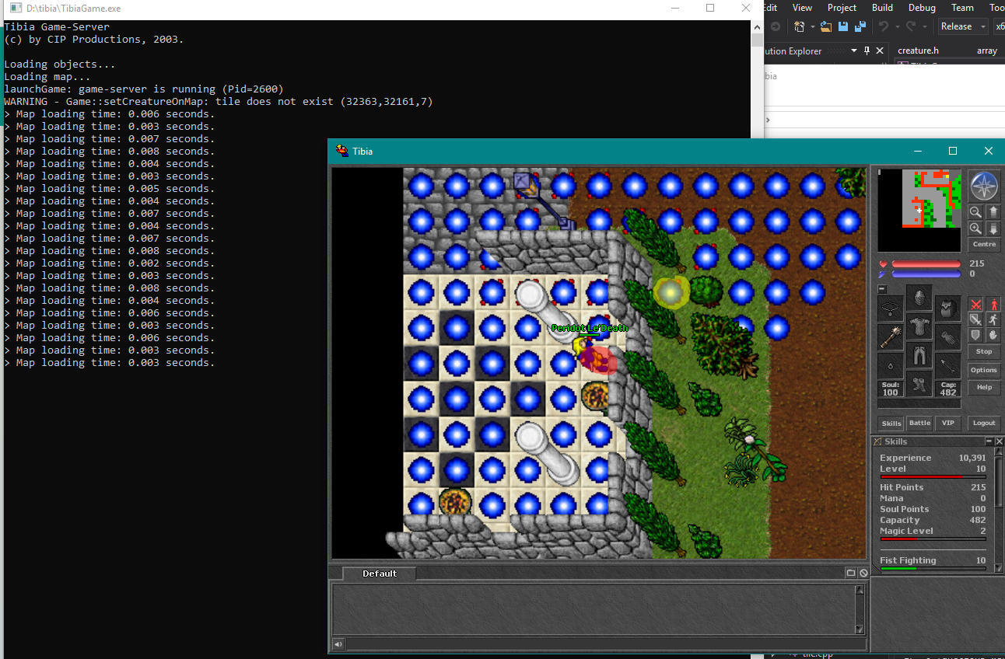Viewport: 1005px width, 659px height.
Task: Click the Stop button in Tibia
Action: point(984,351)
